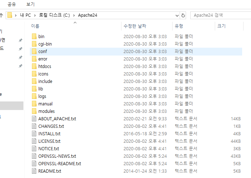
Task: Select the LICENSE.txt file name
Action: pos(49,141)
